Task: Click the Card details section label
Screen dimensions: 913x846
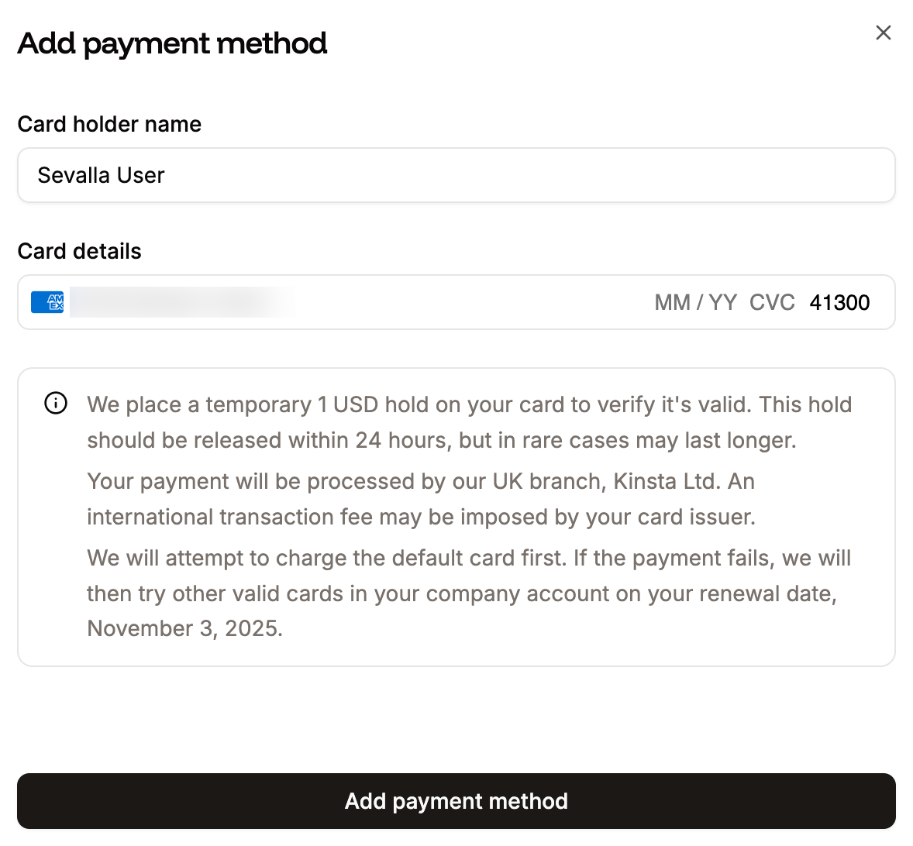Action: pos(79,251)
